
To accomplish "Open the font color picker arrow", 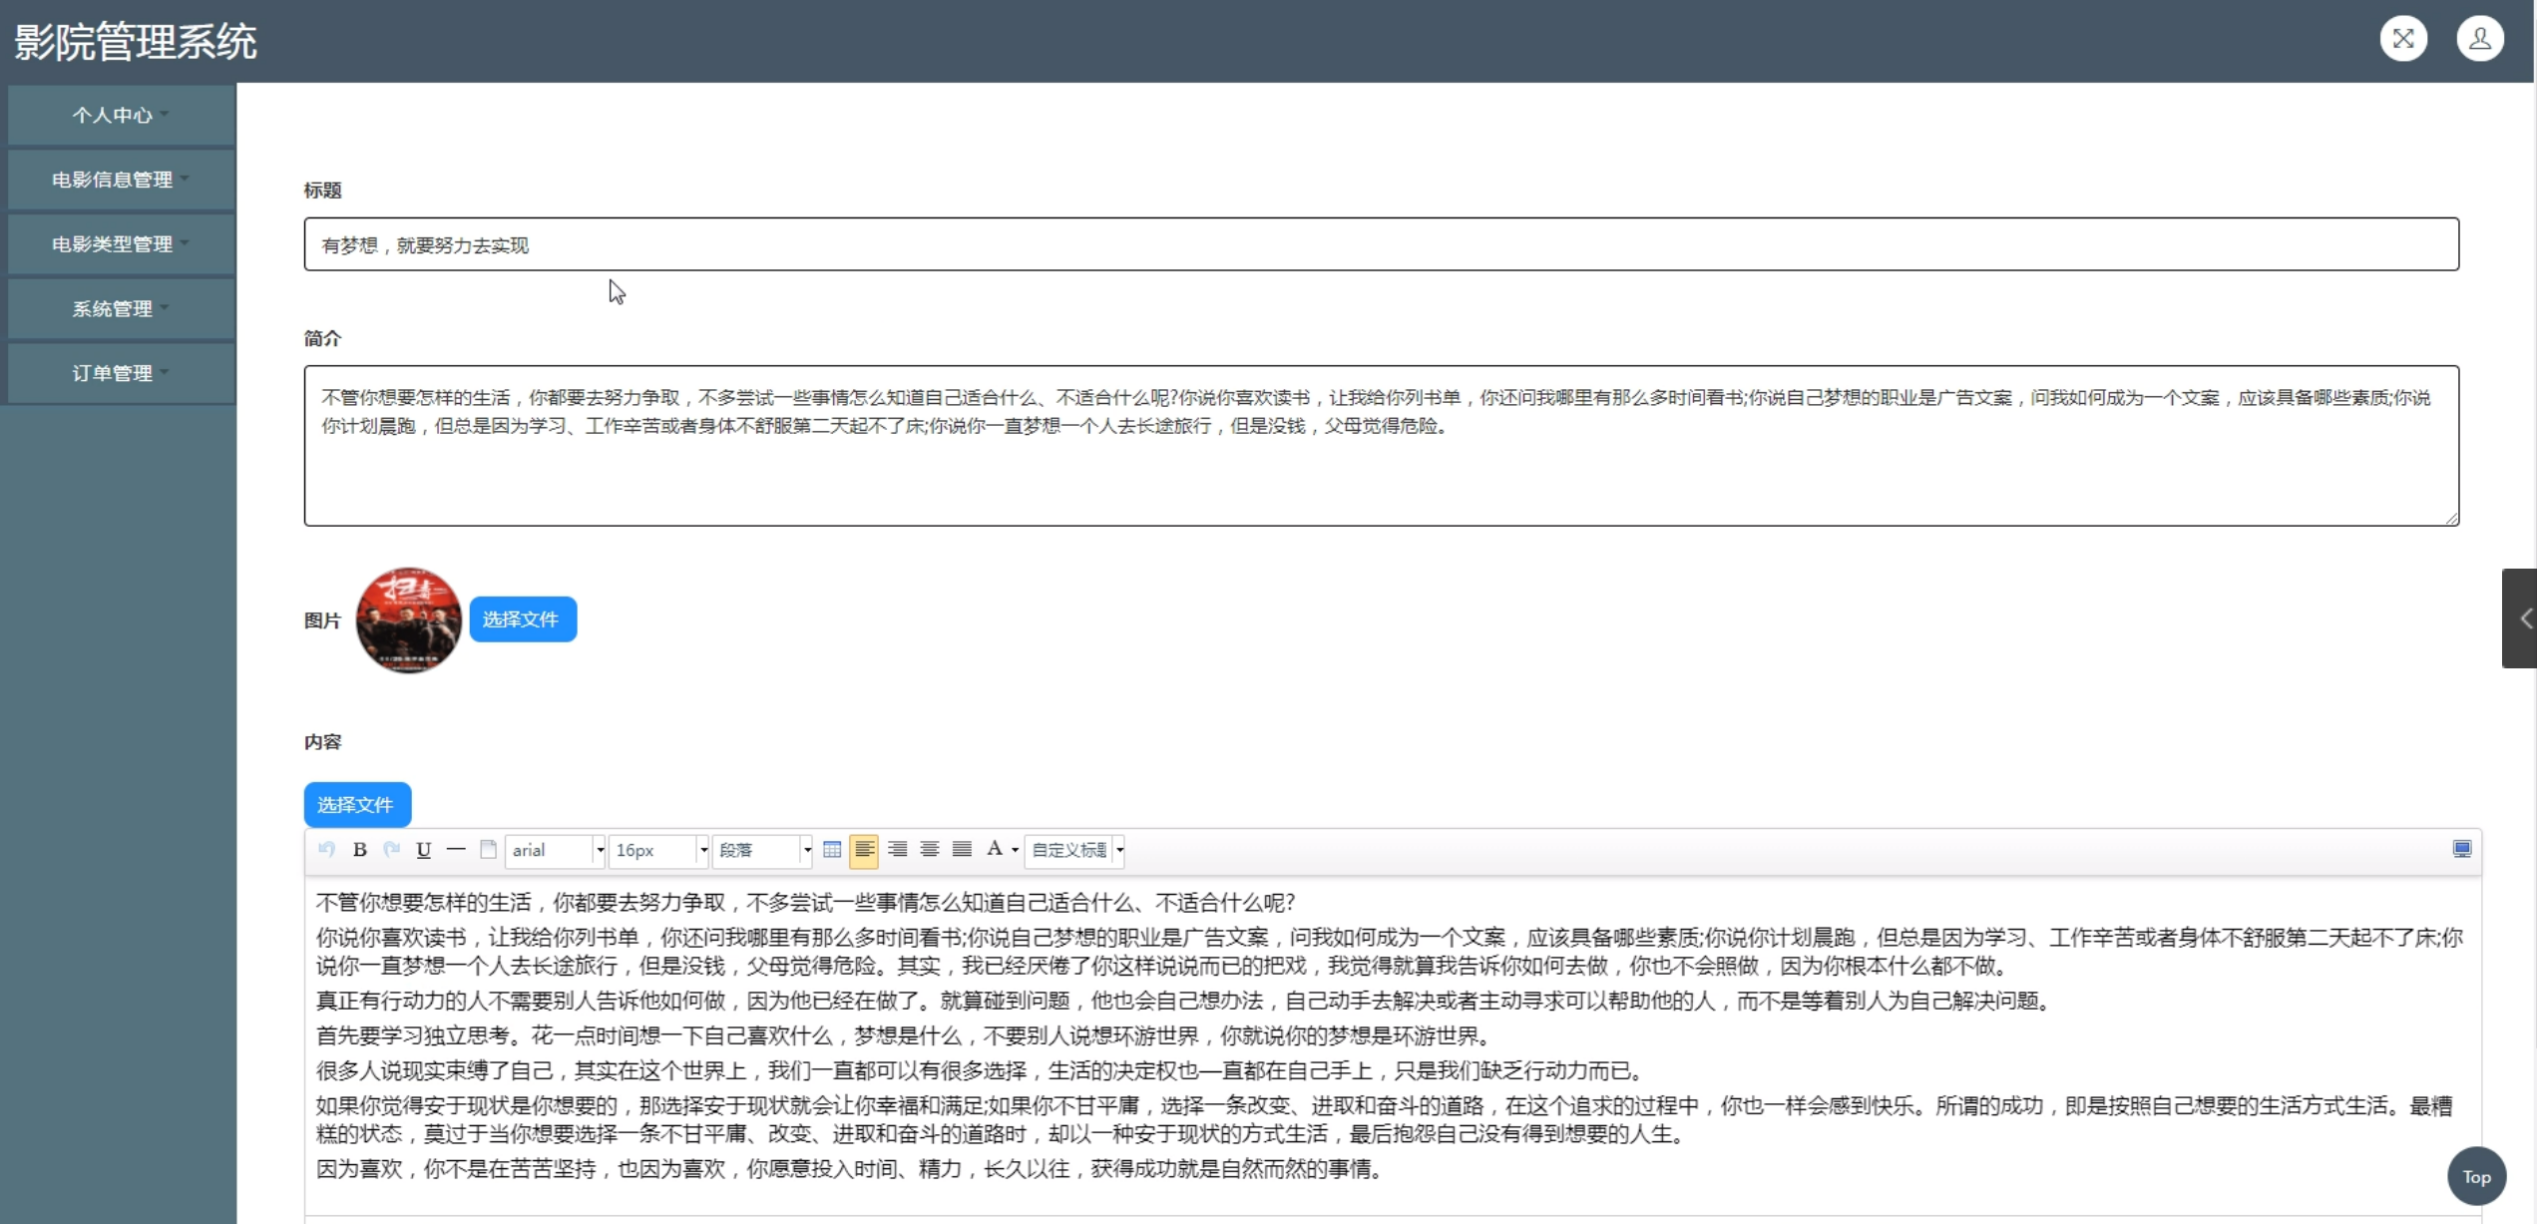I will pos(1015,850).
